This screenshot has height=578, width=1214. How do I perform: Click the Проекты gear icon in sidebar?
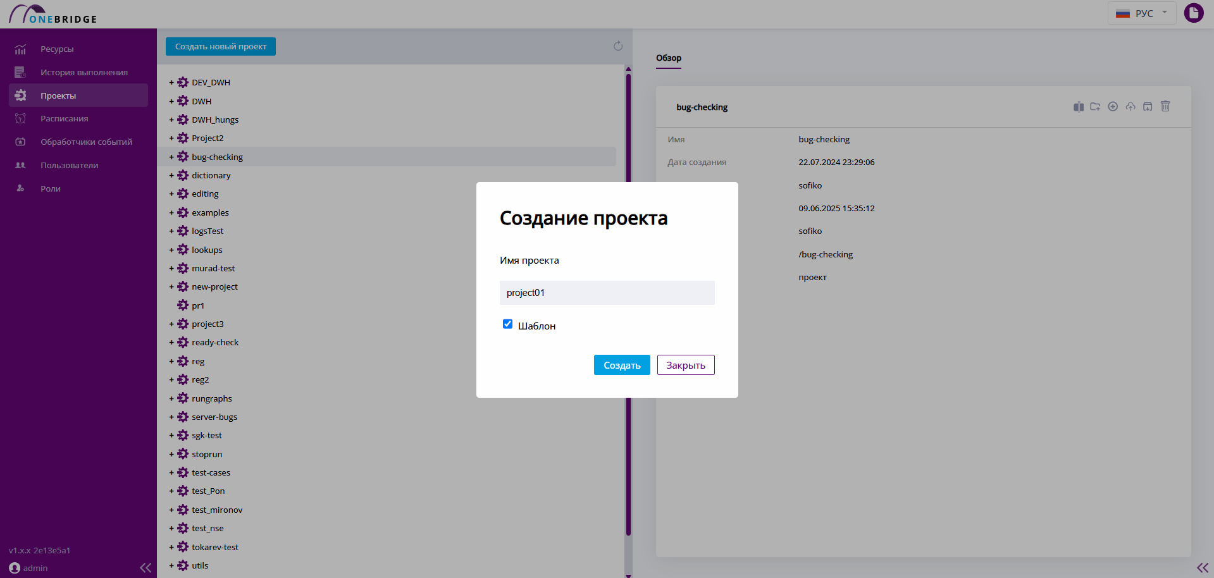20,95
